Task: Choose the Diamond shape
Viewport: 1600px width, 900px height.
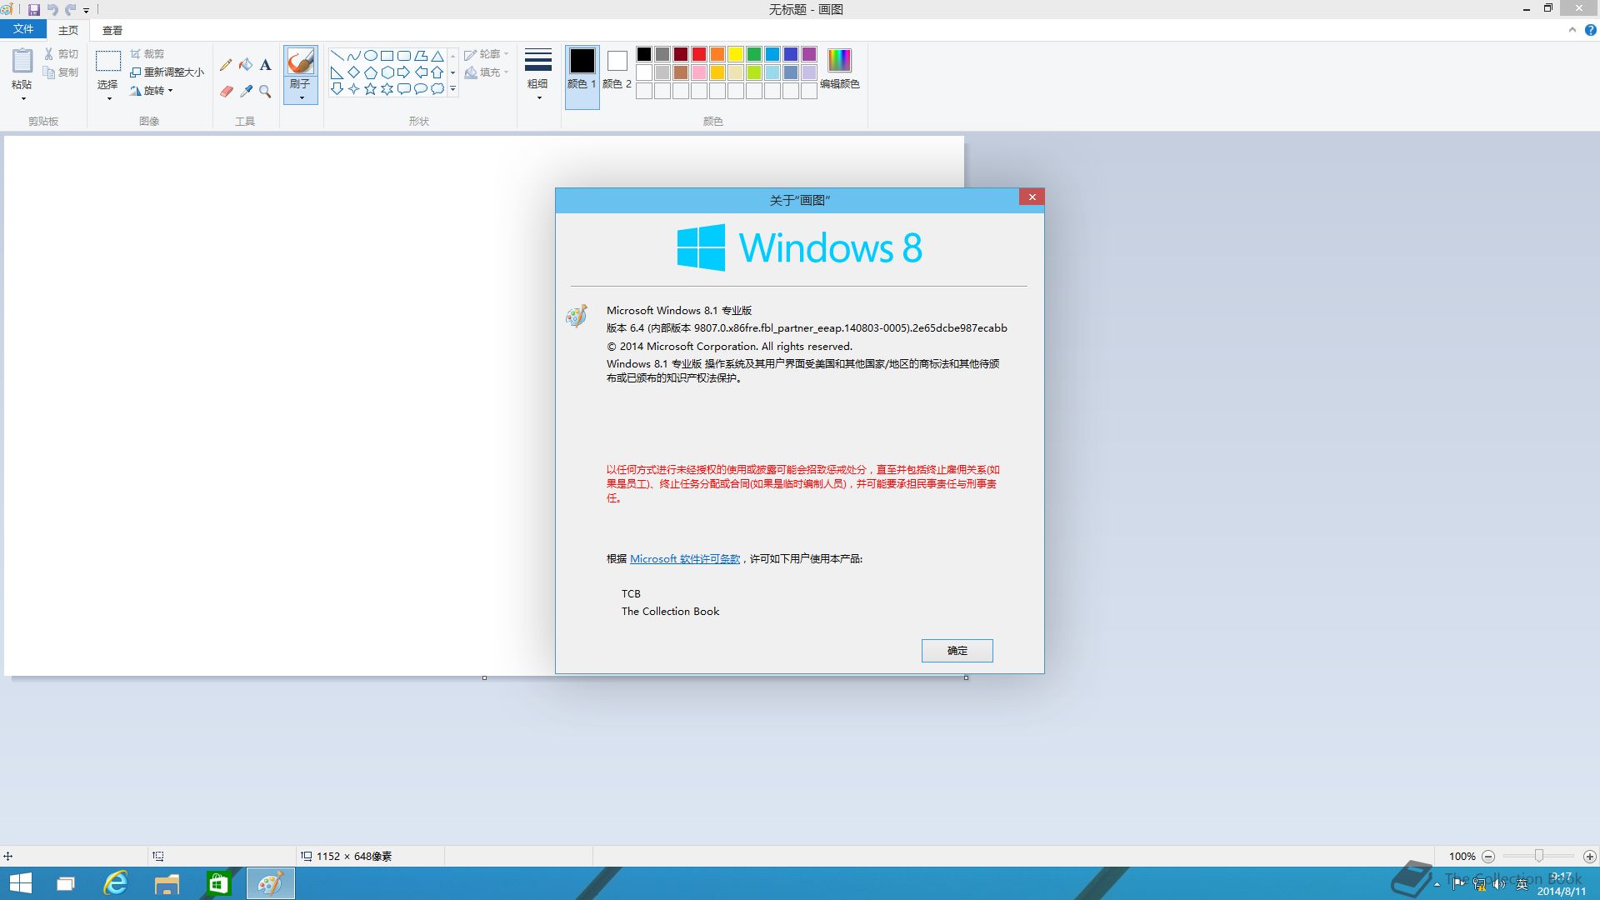Action: coord(353,72)
